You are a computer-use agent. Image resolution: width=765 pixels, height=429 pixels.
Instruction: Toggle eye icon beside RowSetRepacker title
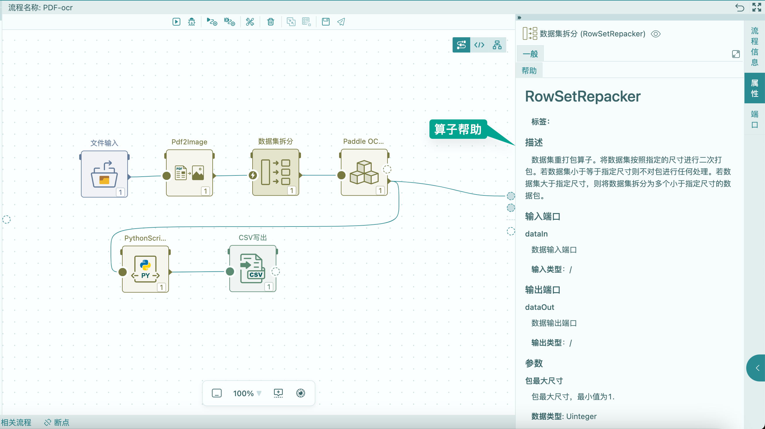coord(655,34)
